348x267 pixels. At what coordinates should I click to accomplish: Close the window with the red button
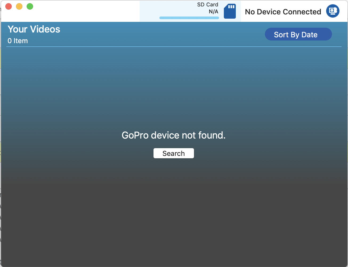point(9,6)
